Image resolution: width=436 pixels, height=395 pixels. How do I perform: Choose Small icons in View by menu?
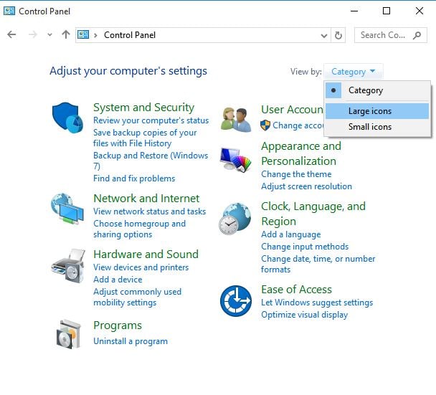[x=377, y=127]
